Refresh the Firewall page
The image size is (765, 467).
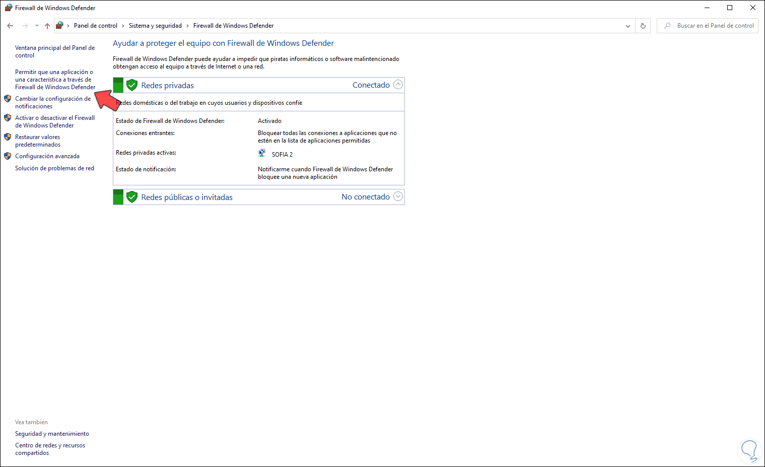coord(643,26)
